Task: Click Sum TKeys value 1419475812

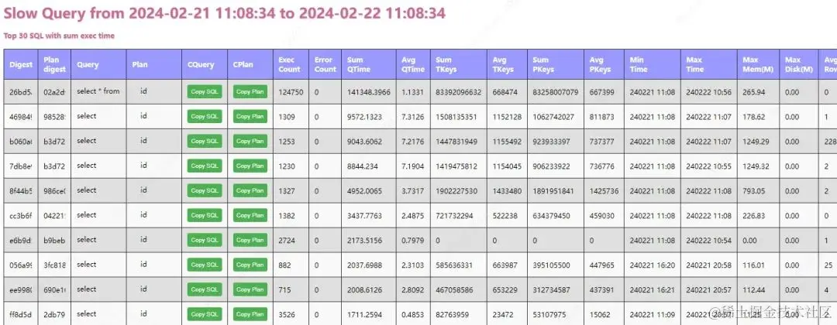Action: click(456, 166)
